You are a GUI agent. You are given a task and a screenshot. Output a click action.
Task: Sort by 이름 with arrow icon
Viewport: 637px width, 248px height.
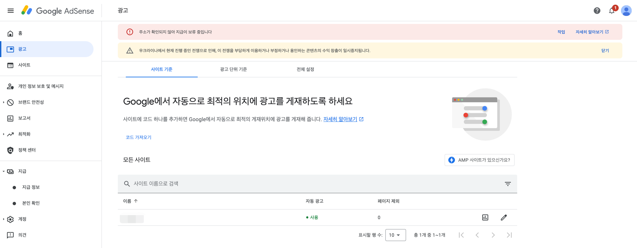tap(136, 201)
